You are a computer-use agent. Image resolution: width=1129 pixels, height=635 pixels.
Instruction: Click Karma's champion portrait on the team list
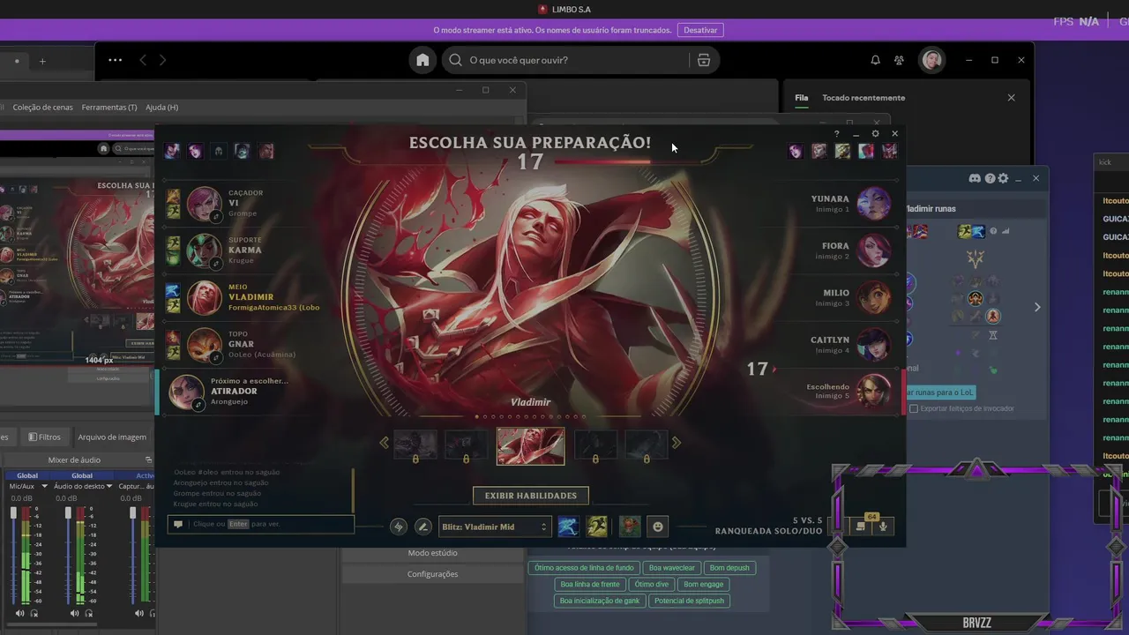point(204,250)
